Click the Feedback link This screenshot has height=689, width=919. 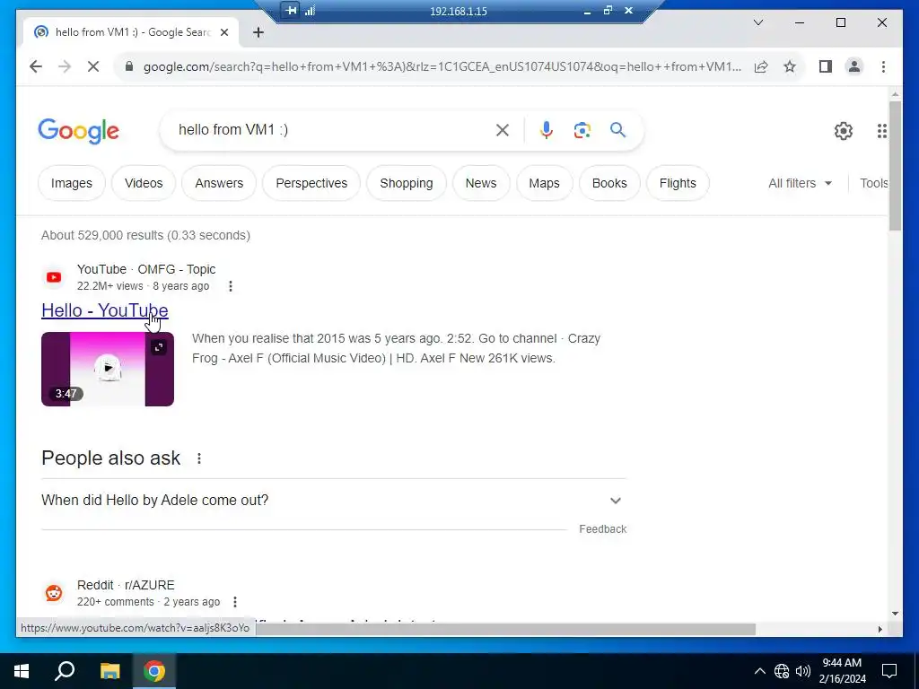pyautogui.click(x=602, y=529)
